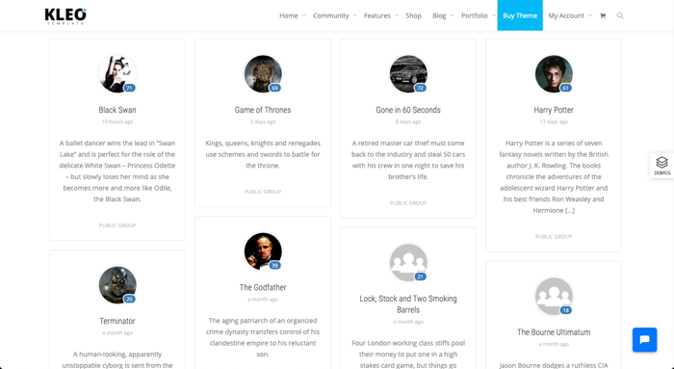This screenshot has height=369, width=674.
Task: Expand the Community menu chevron
Action: tap(354, 15)
